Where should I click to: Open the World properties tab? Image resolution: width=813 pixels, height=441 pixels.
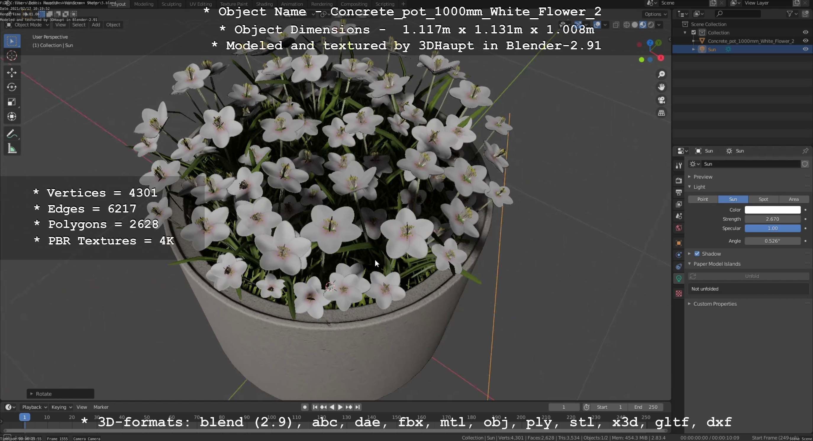679,228
